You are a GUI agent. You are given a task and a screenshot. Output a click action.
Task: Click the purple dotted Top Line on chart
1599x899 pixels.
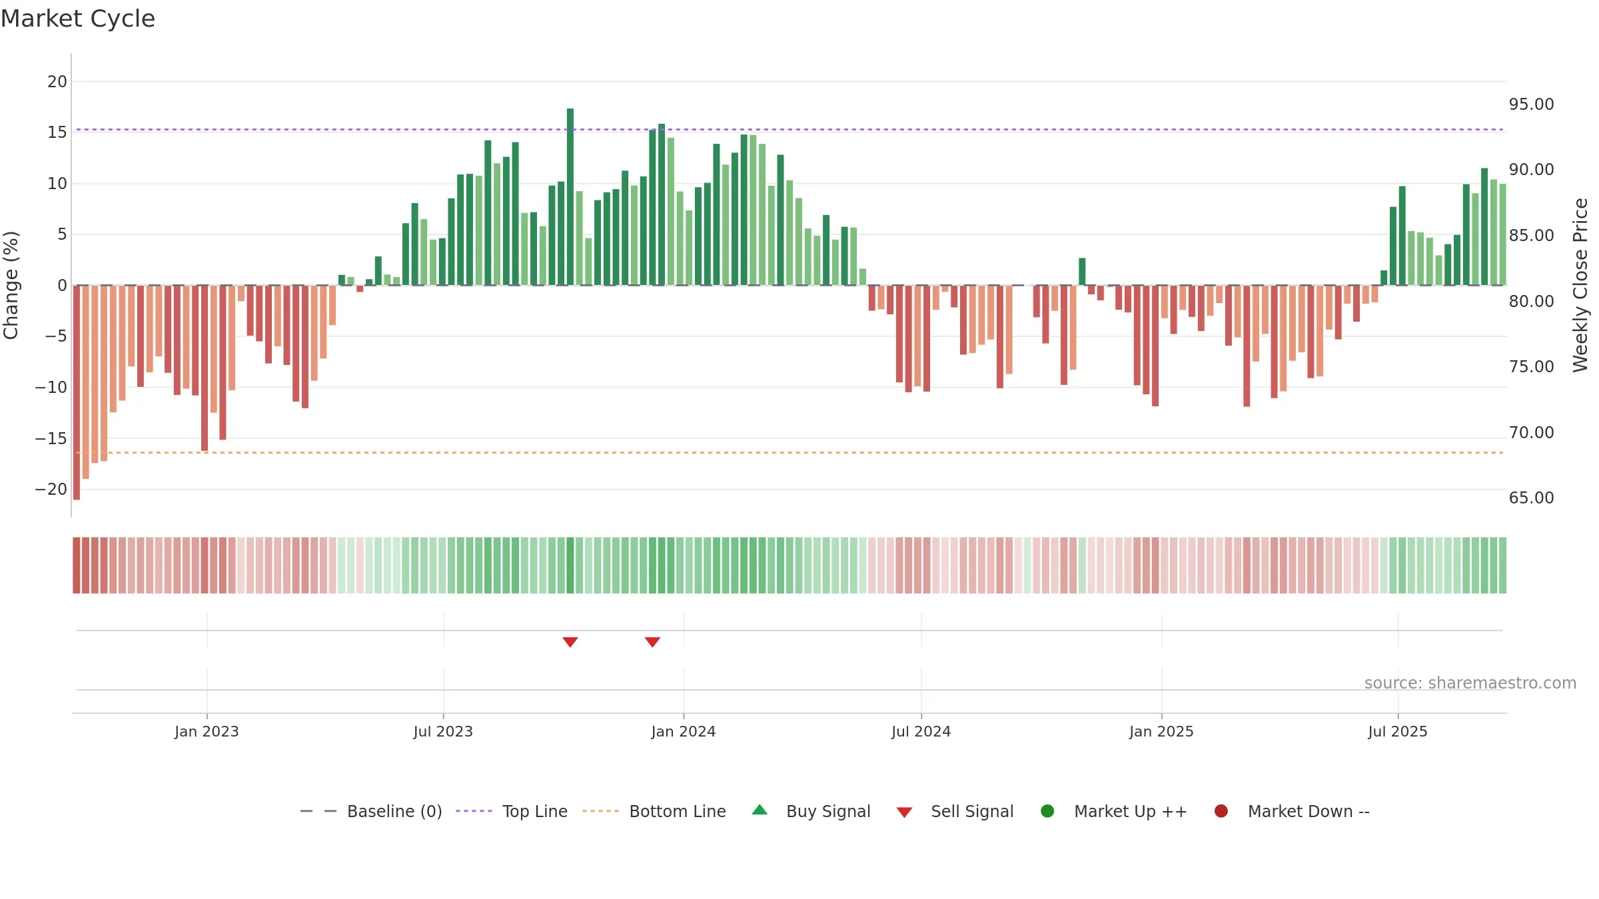click(x=790, y=129)
